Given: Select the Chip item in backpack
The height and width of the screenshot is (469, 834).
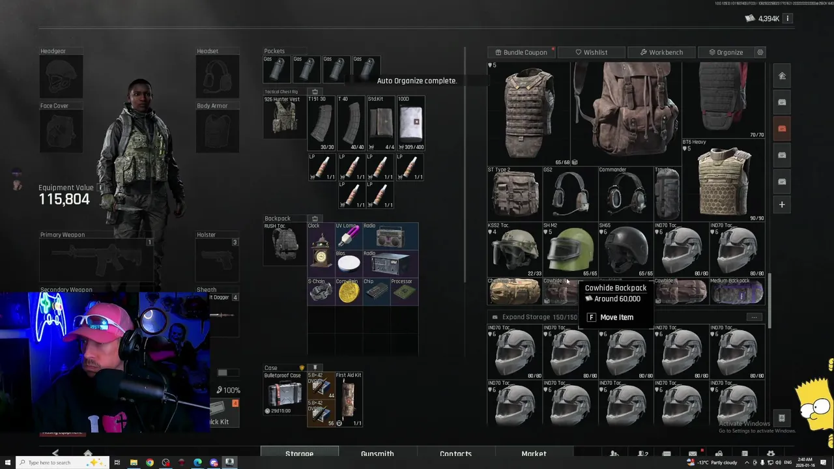Looking at the screenshot, I should pyautogui.click(x=377, y=291).
